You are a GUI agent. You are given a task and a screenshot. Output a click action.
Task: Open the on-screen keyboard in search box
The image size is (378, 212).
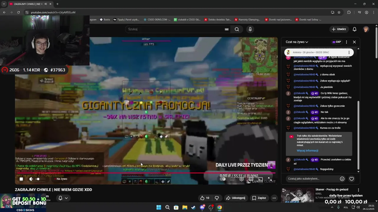pos(227,29)
